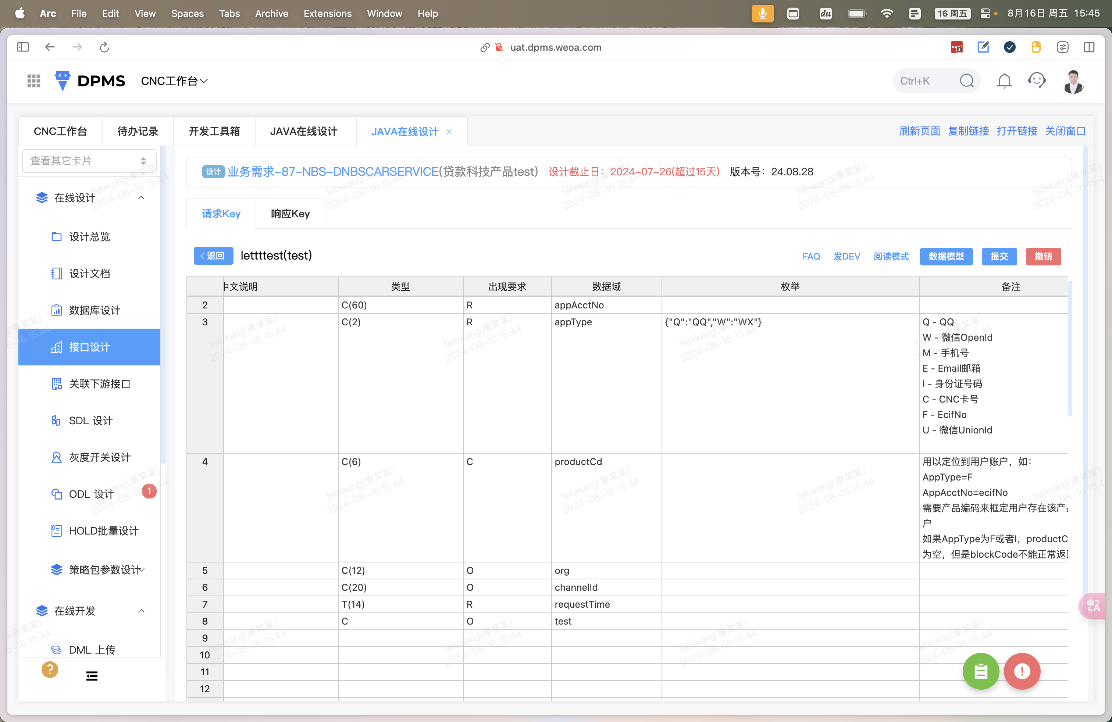The height and width of the screenshot is (722, 1112).
Task: Switch to the 响应Key tab
Action: tap(290, 214)
